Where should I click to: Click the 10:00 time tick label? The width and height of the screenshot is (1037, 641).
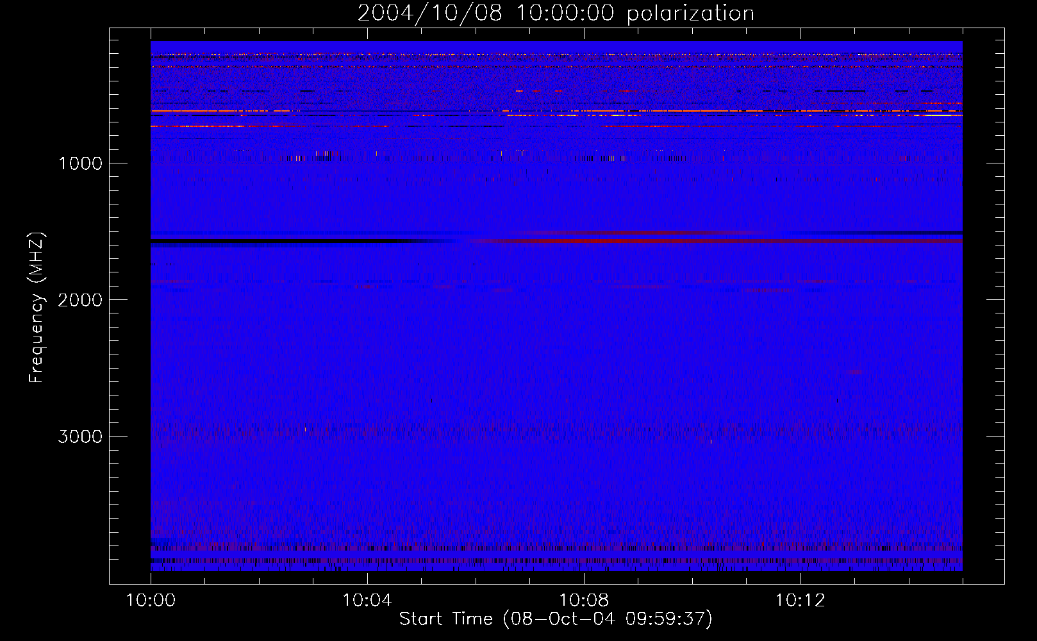(151, 601)
